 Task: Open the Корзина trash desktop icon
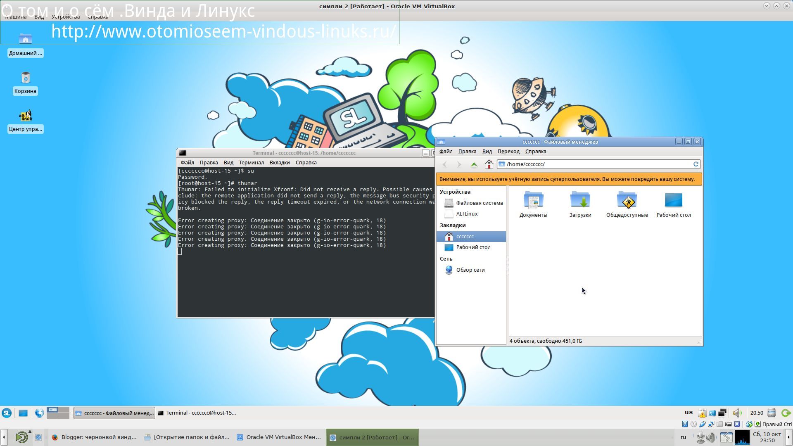(x=25, y=83)
